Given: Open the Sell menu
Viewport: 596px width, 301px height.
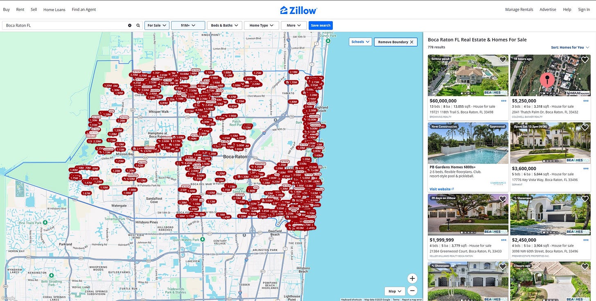Looking at the screenshot, I should pos(34,9).
